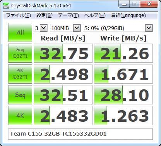
Task: Run the 4K Q32T1 benchmark
Action: [20, 74]
